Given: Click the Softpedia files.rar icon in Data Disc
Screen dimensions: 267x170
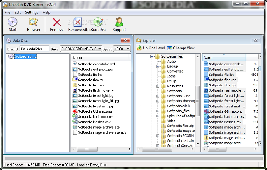Looking at the screenshot, I should click(x=75, y=80).
